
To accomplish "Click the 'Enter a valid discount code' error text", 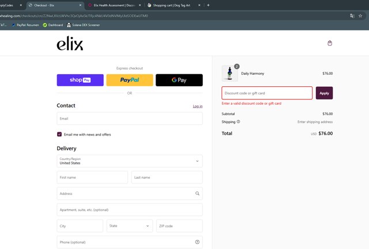I will pos(251,104).
